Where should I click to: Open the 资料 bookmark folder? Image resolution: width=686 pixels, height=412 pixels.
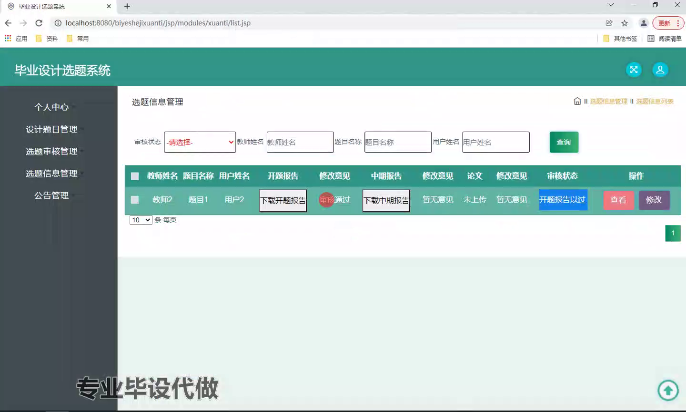(x=47, y=39)
